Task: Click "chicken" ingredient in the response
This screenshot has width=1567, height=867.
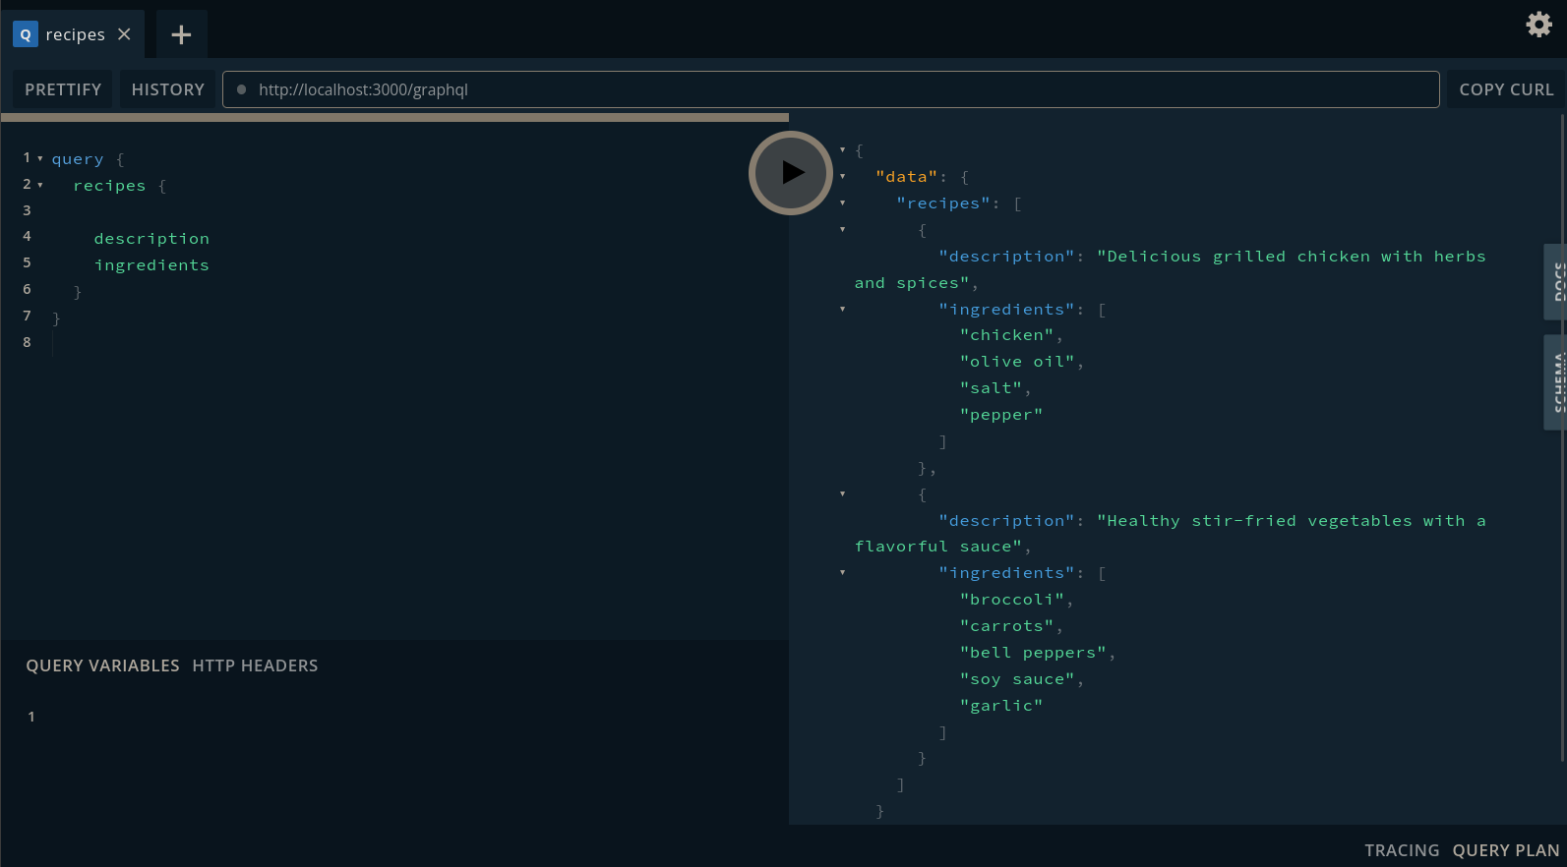Action: [1006, 335]
